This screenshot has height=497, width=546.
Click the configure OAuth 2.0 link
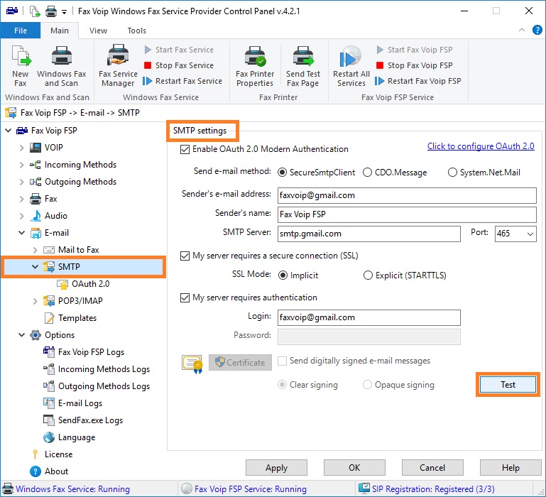481,146
